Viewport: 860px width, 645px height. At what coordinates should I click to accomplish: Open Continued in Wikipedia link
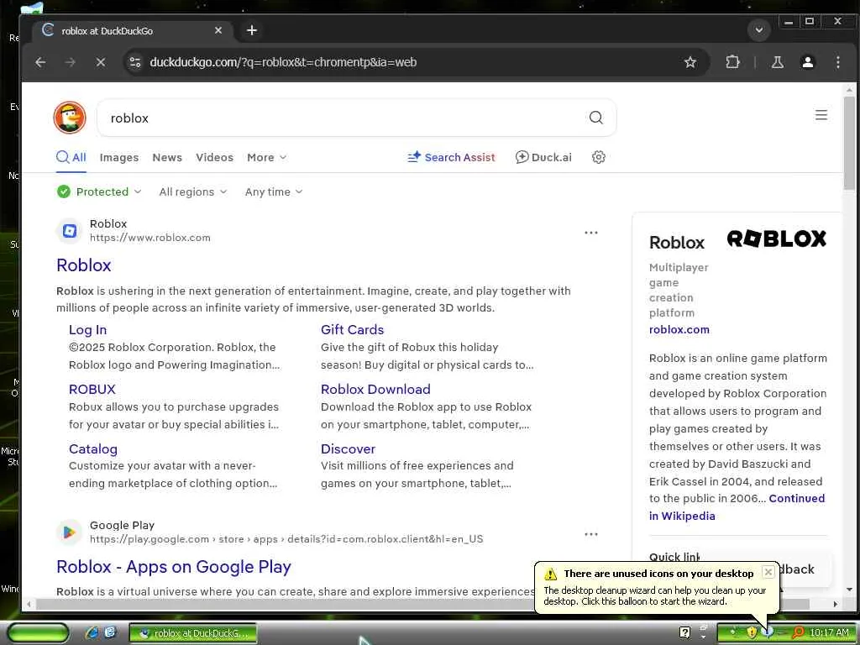coord(737,506)
